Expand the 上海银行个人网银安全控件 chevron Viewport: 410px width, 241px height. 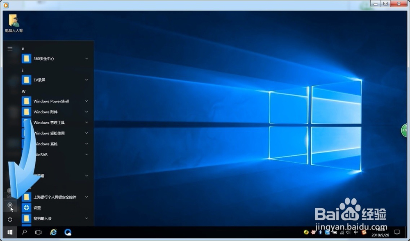pyautogui.click(x=87, y=197)
